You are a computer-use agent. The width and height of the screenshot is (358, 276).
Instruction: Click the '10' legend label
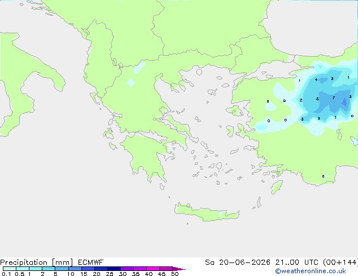pyautogui.click(x=71, y=274)
